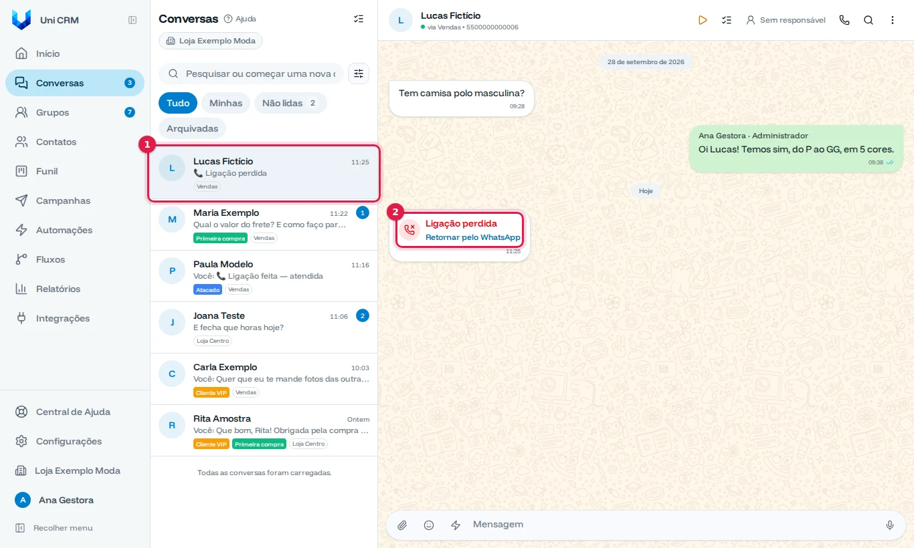
Task: Attach a file with paperclip icon
Action: coord(402,525)
